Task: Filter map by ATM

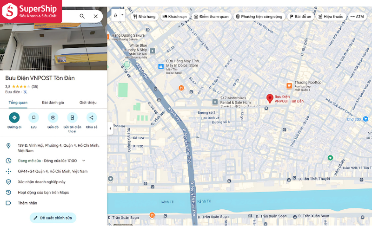Action: pyautogui.click(x=357, y=17)
